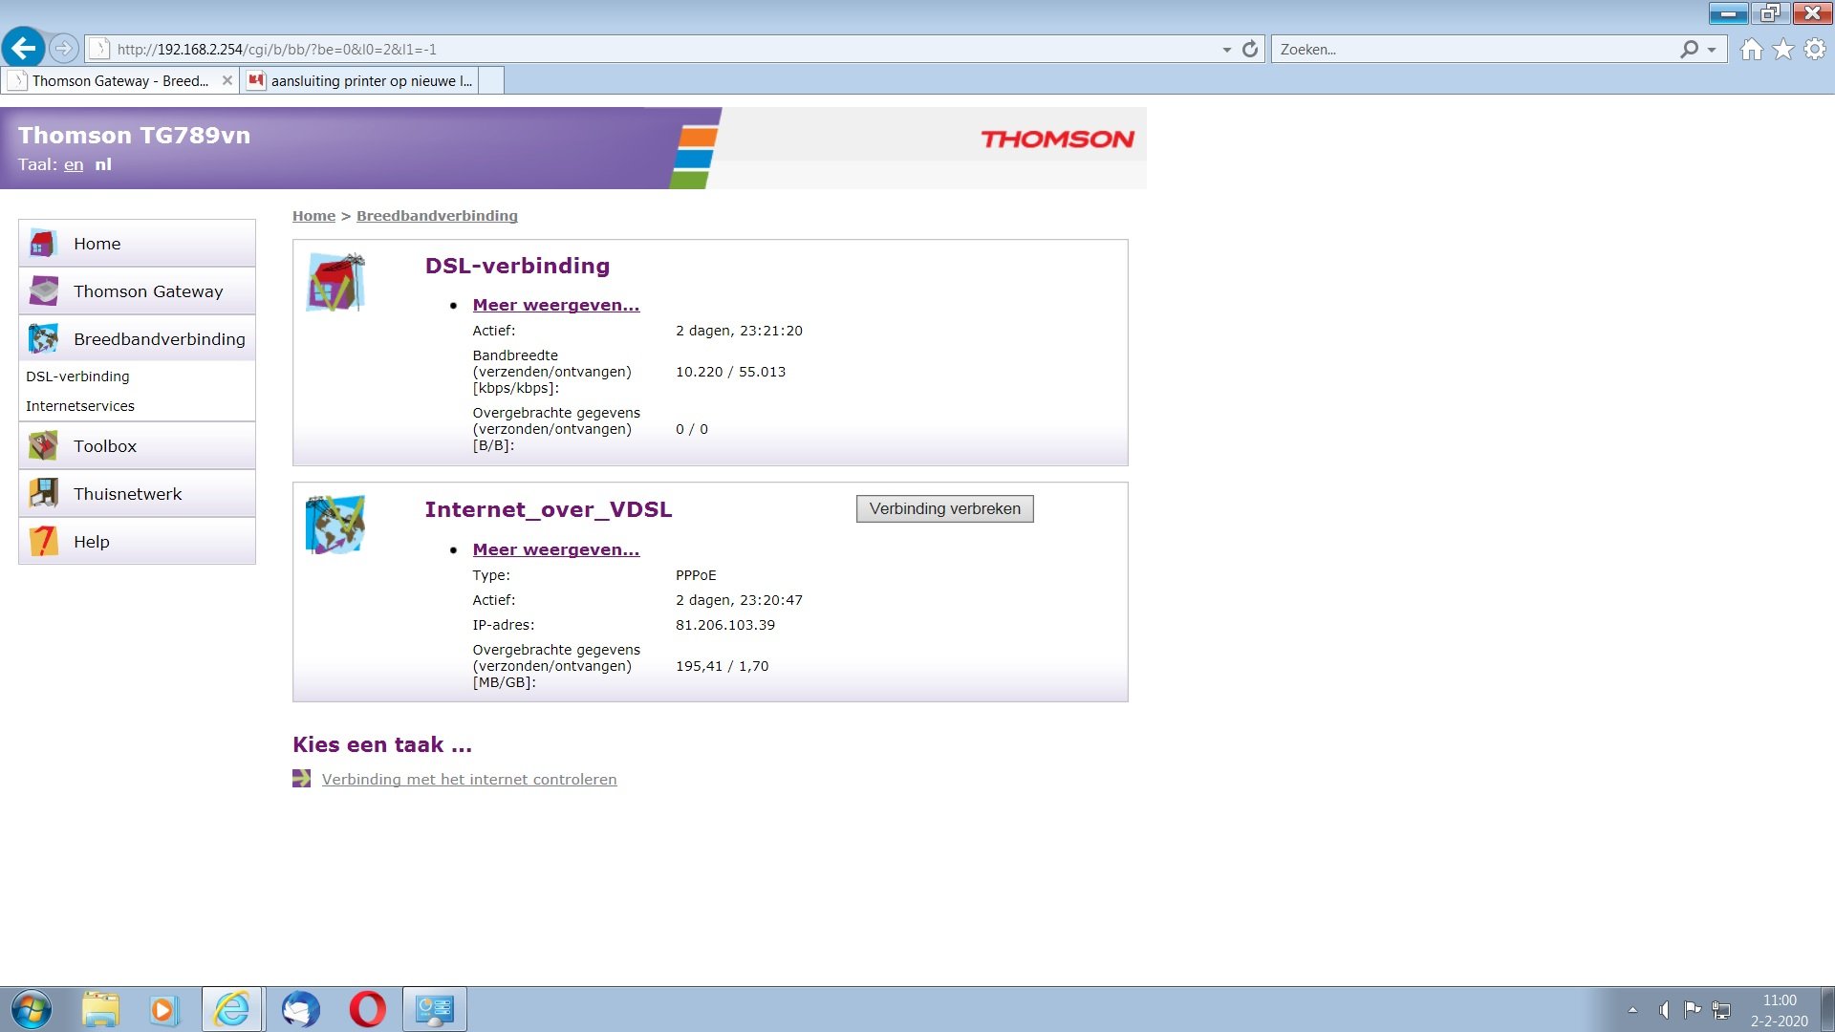Open the Toolbox sidebar icon

[43, 445]
